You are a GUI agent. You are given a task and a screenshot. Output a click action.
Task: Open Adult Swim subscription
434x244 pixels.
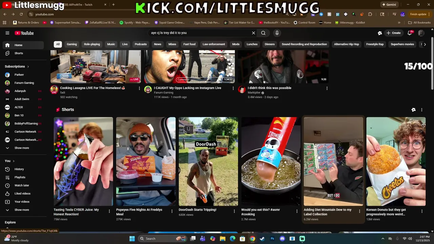pyautogui.click(x=22, y=99)
